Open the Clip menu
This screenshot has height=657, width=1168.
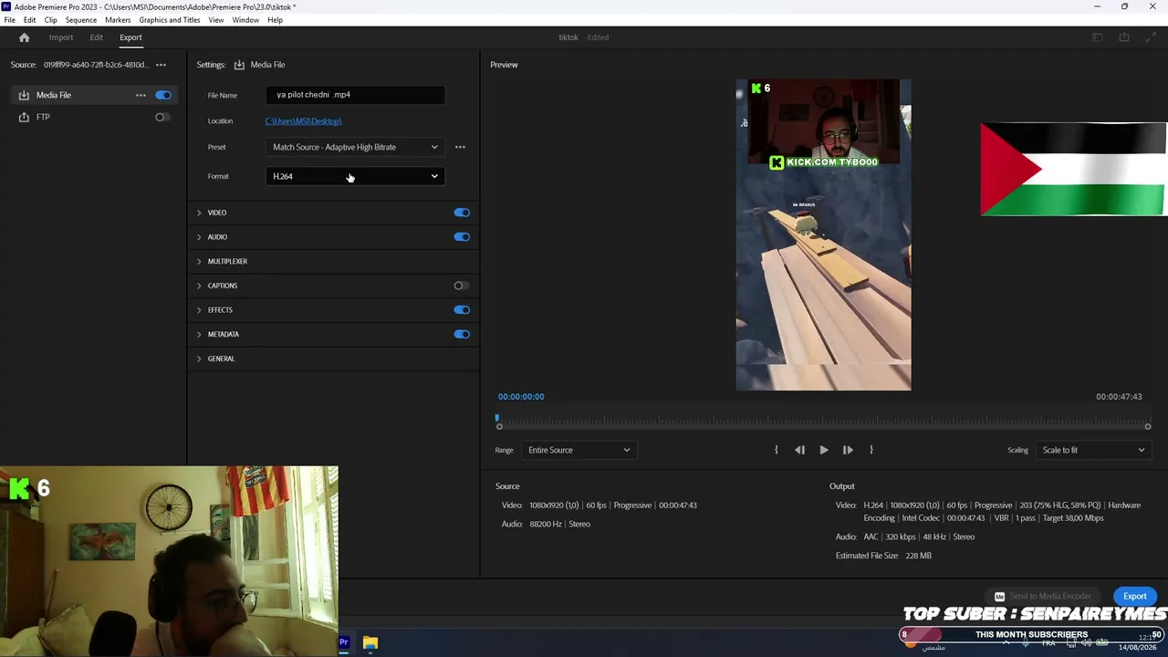(x=50, y=20)
